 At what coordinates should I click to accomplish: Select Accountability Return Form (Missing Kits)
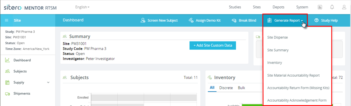click(298, 88)
